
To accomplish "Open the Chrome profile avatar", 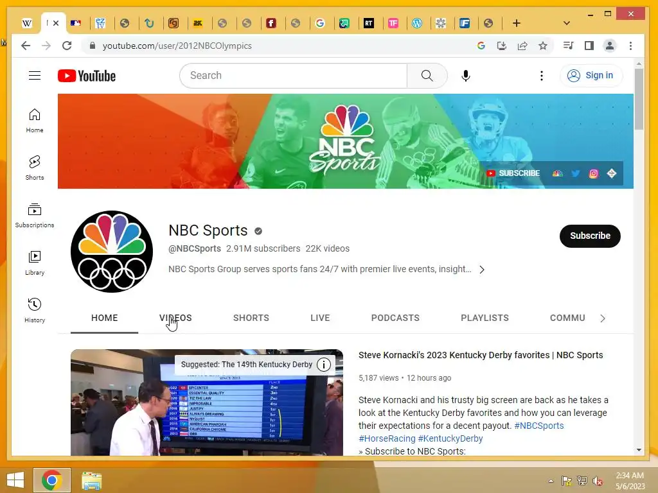I will click(x=609, y=46).
